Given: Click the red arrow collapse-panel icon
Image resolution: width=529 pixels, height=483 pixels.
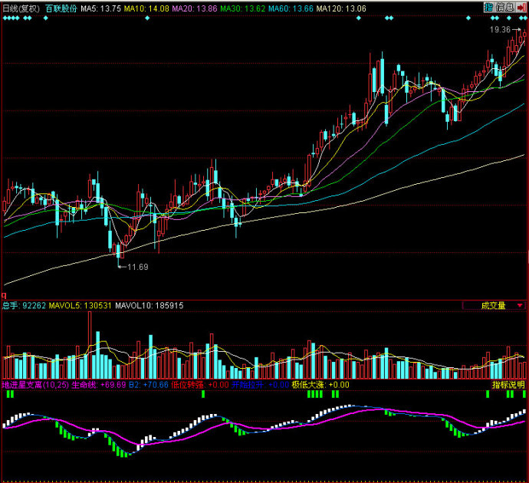Looking at the screenshot, I should [x=521, y=7].
